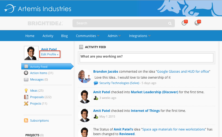
Task: Go to the Home menu item
Action: [x=30, y=36]
